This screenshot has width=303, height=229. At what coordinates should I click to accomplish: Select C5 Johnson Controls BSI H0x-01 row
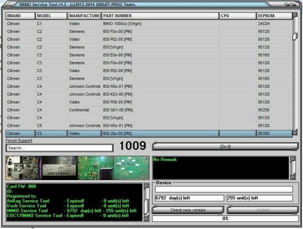click(149, 126)
